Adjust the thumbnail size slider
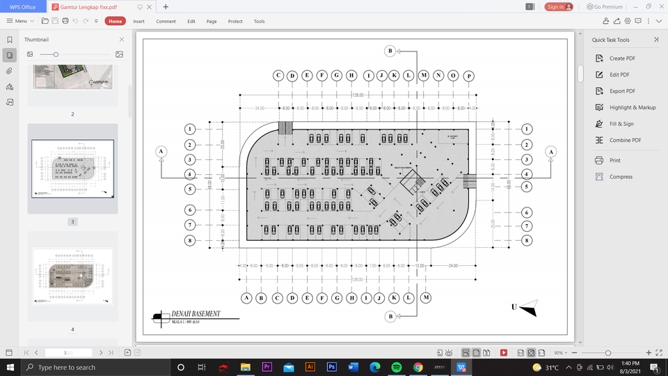The height and width of the screenshot is (376, 668). [56, 54]
